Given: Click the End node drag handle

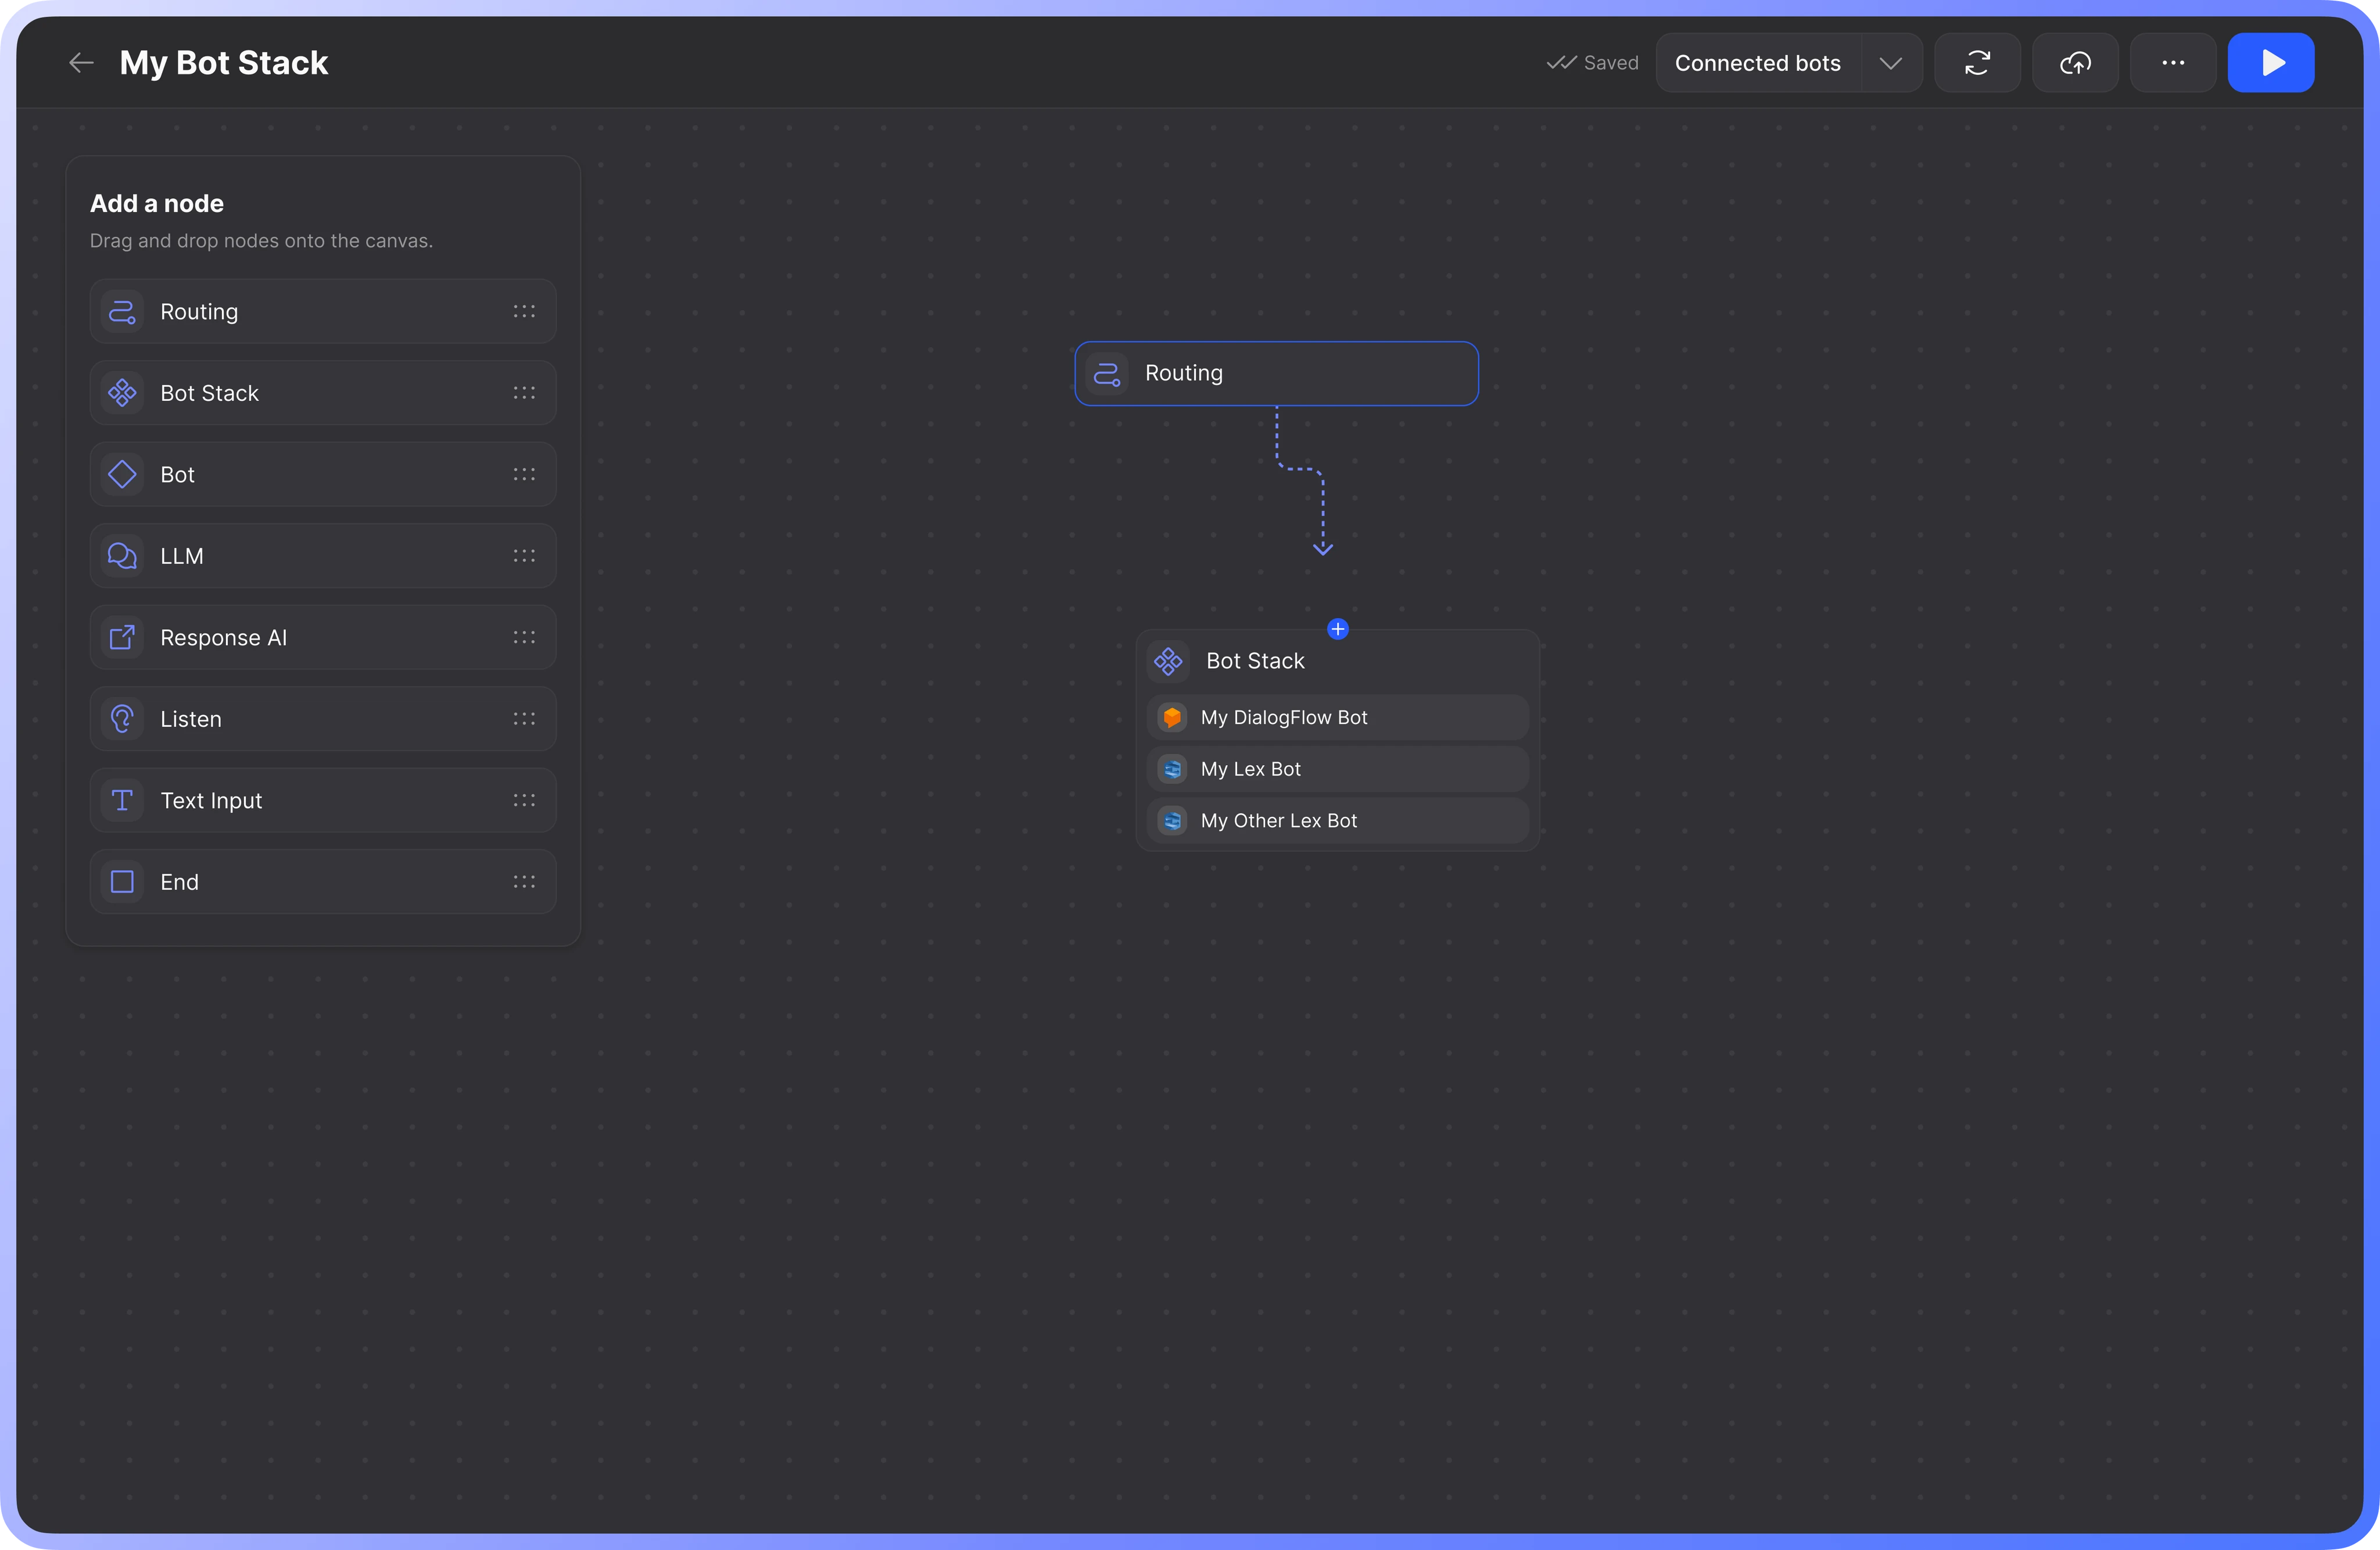Looking at the screenshot, I should [x=524, y=882].
